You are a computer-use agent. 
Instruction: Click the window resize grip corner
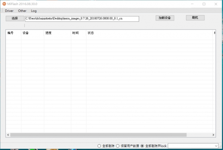pos(220,147)
